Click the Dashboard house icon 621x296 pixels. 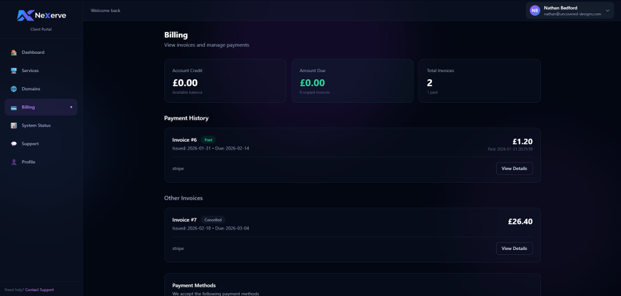pos(14,53)
